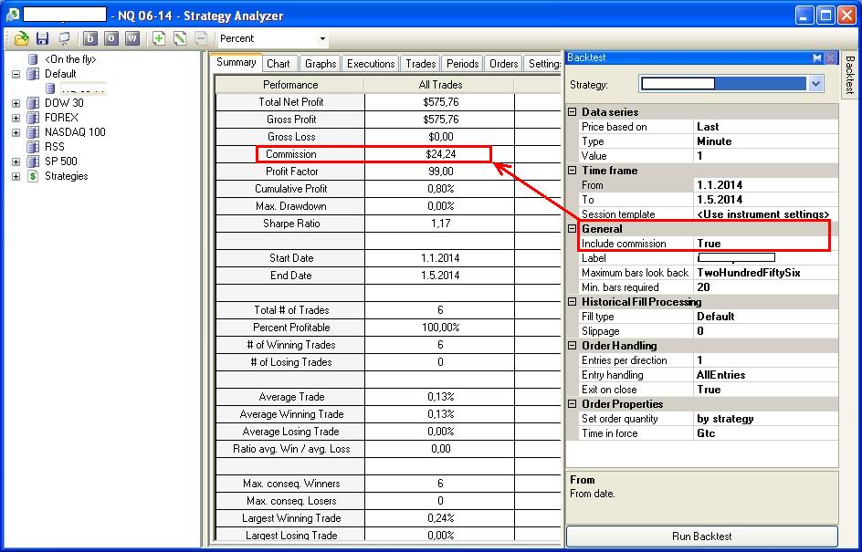Click the green plus add icon

[x=159, y=38]
